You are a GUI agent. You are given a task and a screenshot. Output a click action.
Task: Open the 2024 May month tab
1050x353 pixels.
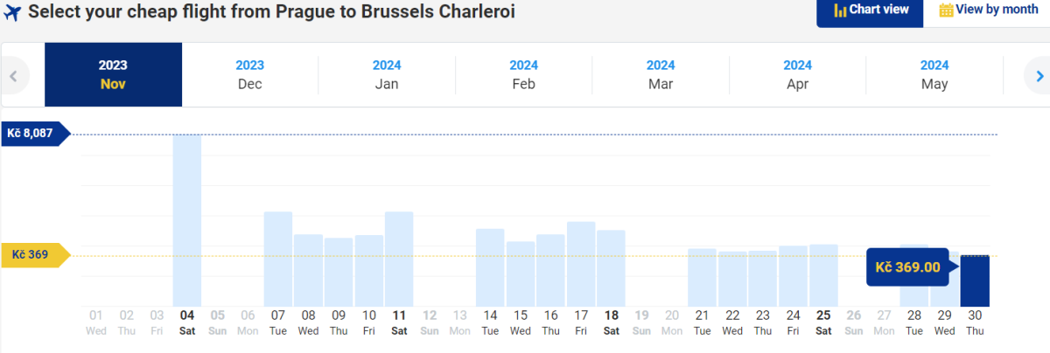click(x=934, y=75)
